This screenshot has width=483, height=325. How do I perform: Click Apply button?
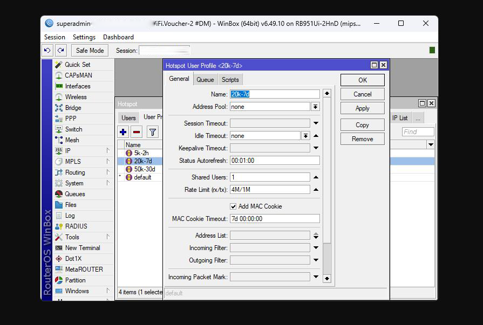[363, 108]
